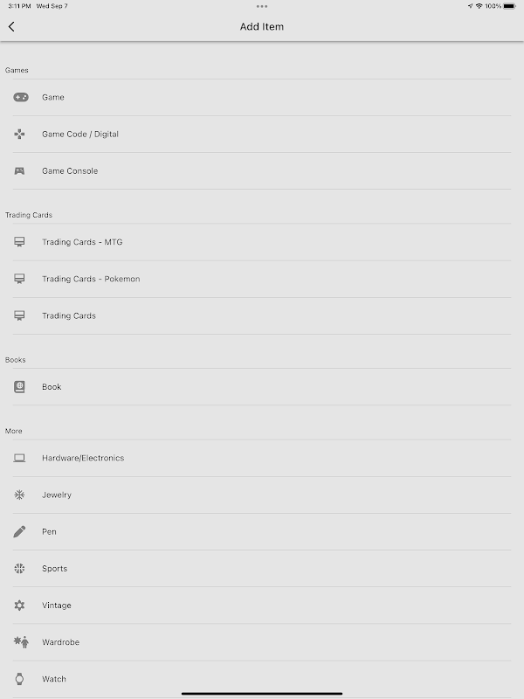
Task: Select Trading Cards - MTG item
Action: pyautogui.click(x=82, y=242)
